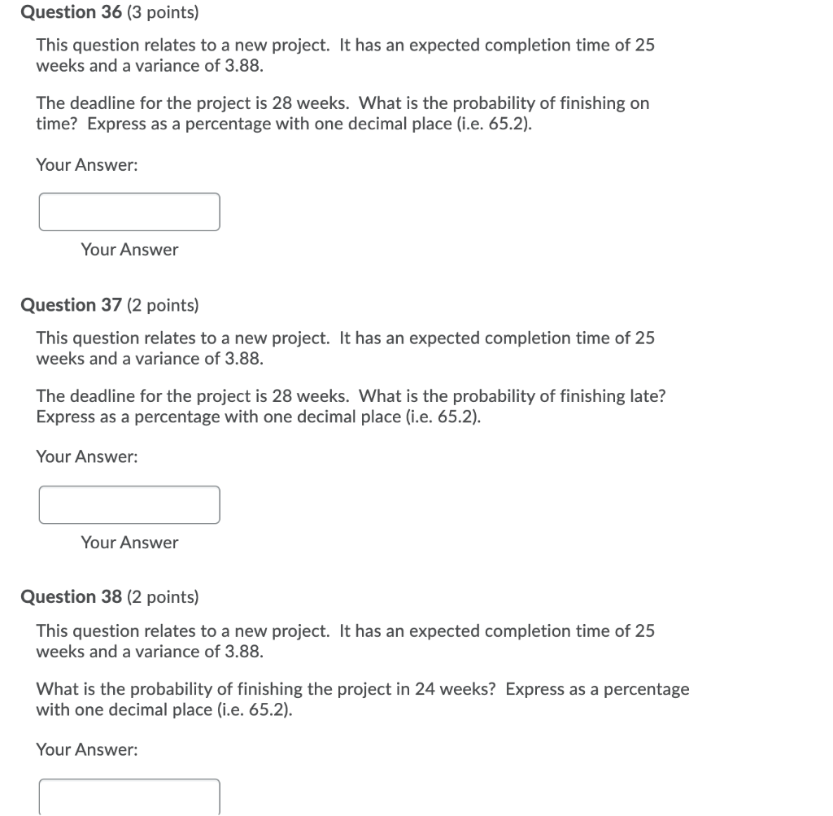833x816 pixels.
Task: Click the 'Your Answer' caption below Question 36 box
Action: (x=129, y=250)
